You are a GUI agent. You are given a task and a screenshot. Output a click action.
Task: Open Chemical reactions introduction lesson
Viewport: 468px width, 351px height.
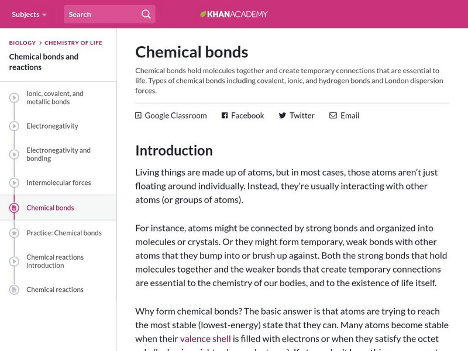54,261
